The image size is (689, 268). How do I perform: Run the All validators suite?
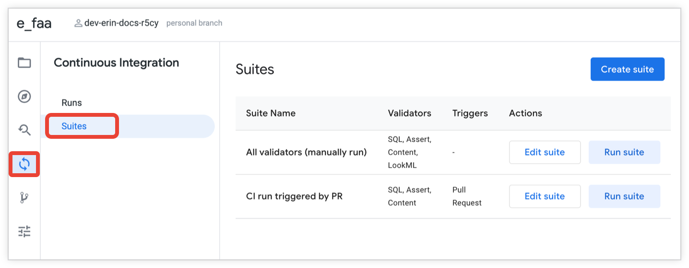point(624,152)
